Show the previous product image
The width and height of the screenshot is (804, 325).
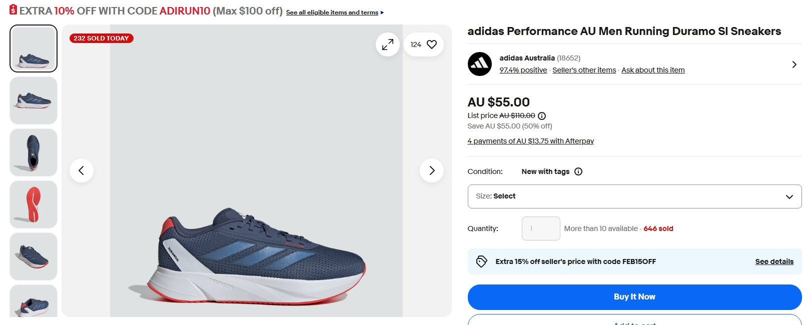point(81,170)
